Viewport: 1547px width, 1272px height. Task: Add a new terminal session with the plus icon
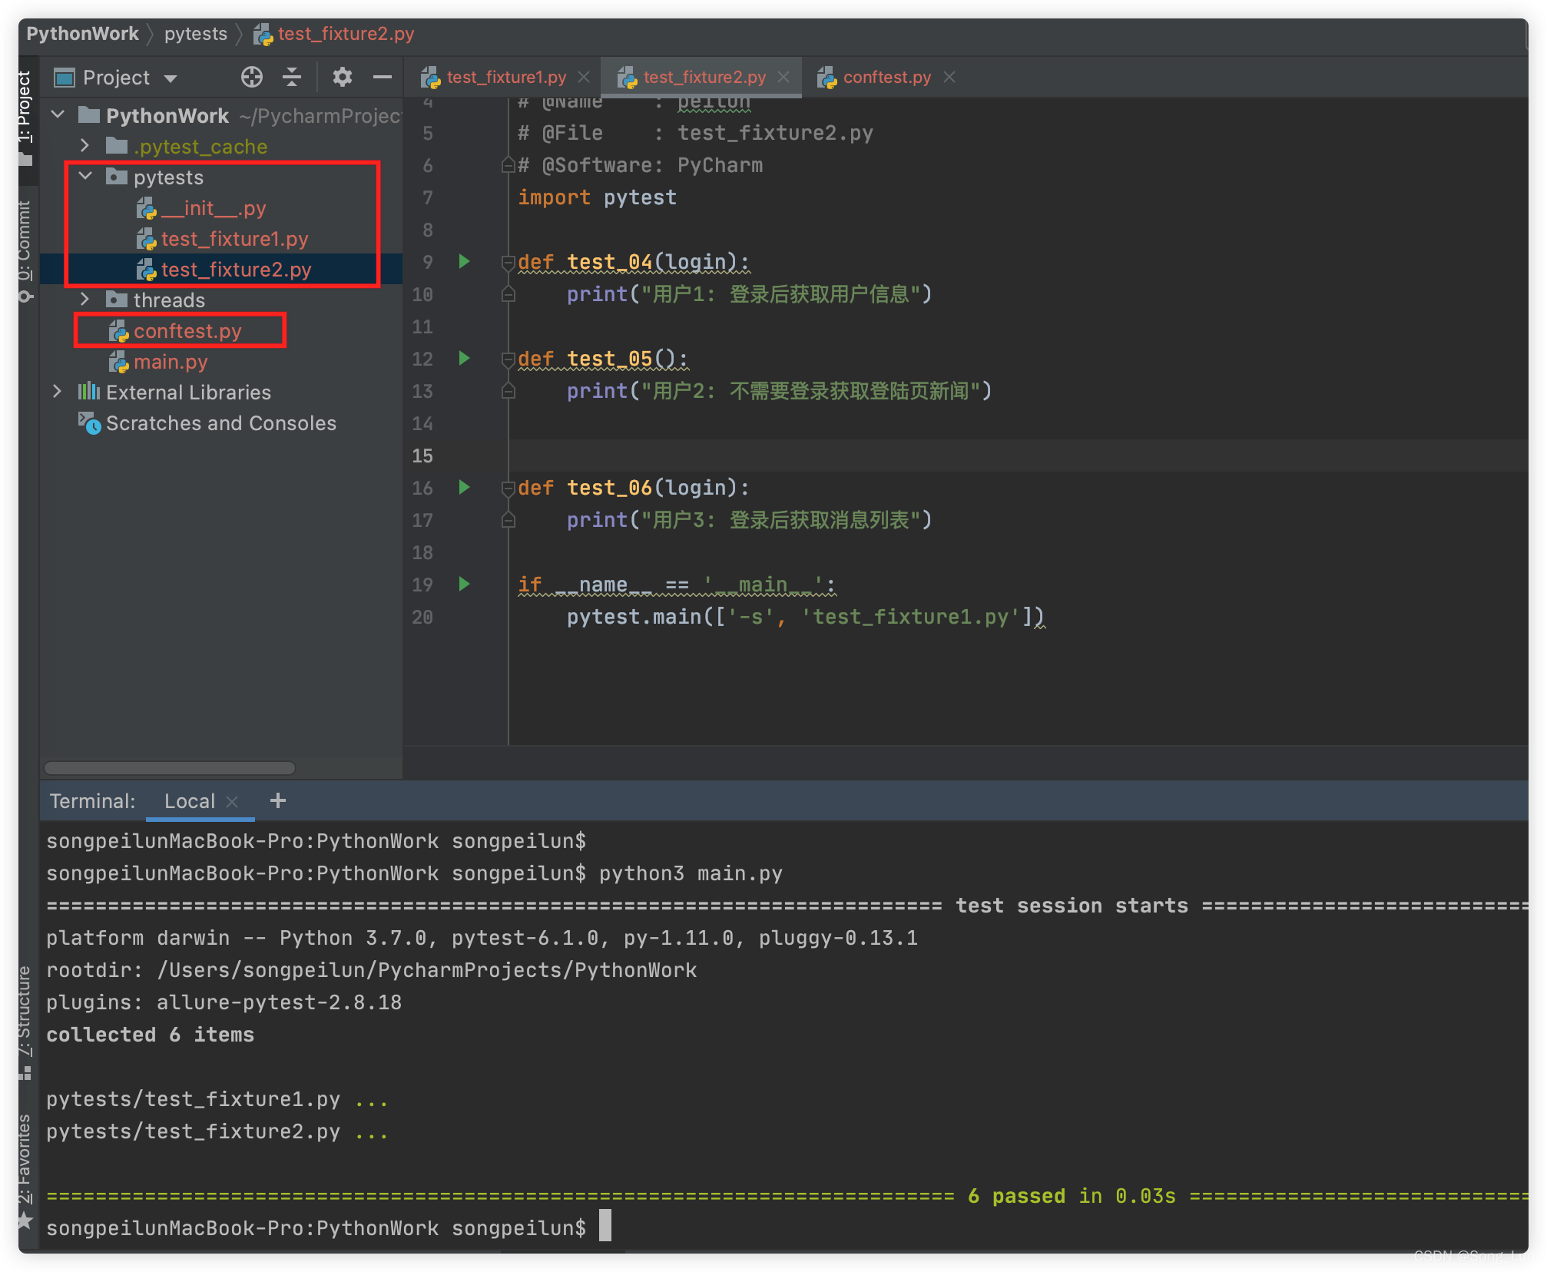(x=278, y=800)
